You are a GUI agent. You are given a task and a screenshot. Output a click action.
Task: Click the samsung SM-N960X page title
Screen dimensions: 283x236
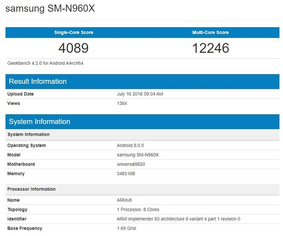[50, 9]
